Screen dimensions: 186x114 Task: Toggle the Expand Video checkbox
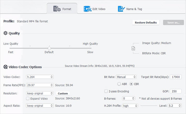28,98
